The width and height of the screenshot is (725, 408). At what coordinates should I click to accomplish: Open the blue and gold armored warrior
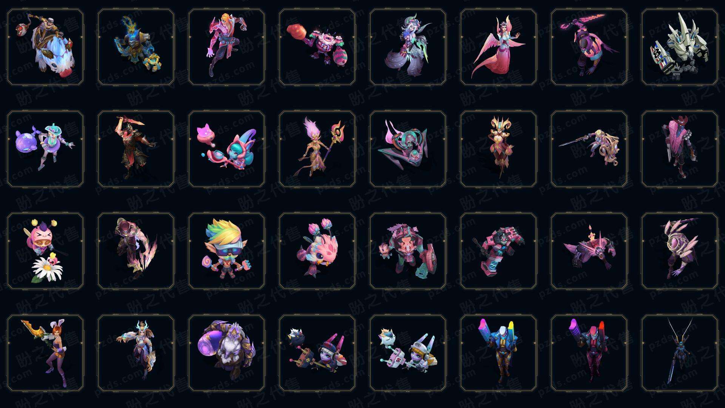tap(136, 47)
